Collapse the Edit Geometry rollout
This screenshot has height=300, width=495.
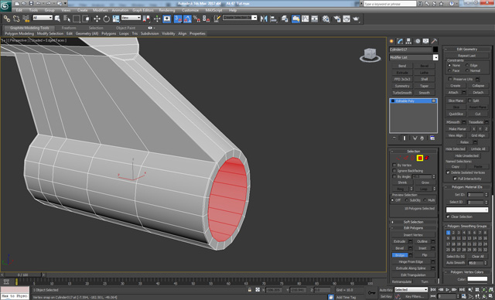pyautogui.click(x=467, y=49)
